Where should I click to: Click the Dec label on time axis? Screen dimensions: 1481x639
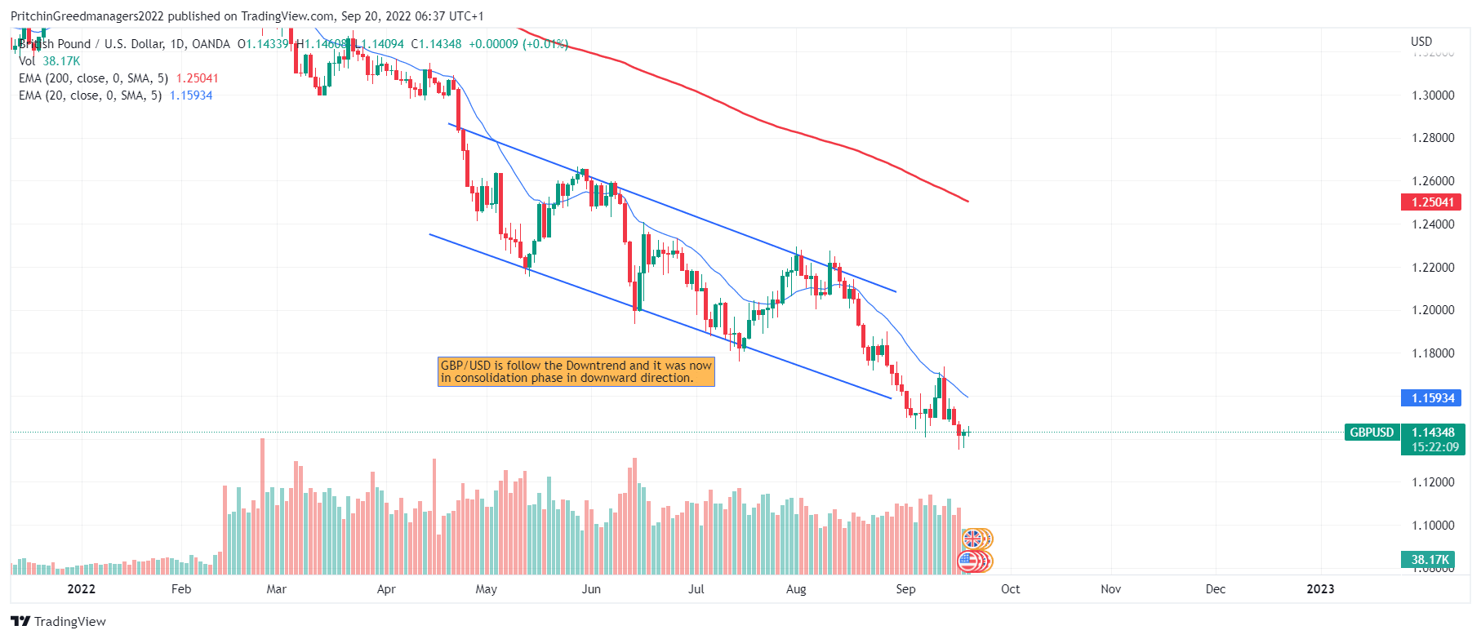(x=1216, y=589)
